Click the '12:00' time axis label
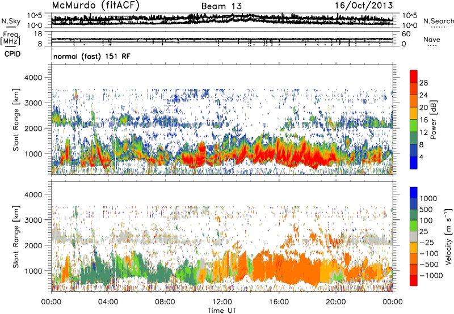 coord(222,302)
